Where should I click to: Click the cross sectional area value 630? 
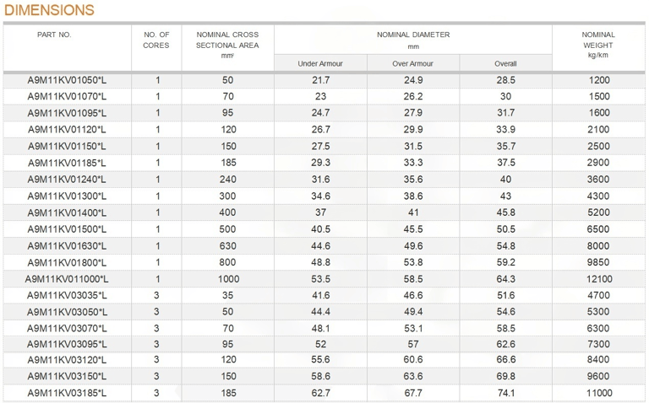click(x=227, y=246)
